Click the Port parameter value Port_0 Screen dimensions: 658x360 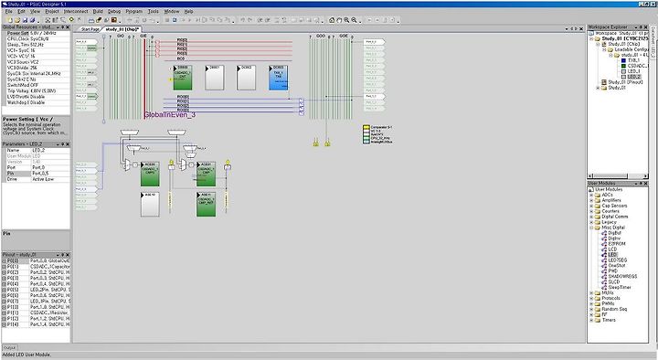(x=50, y=167)
